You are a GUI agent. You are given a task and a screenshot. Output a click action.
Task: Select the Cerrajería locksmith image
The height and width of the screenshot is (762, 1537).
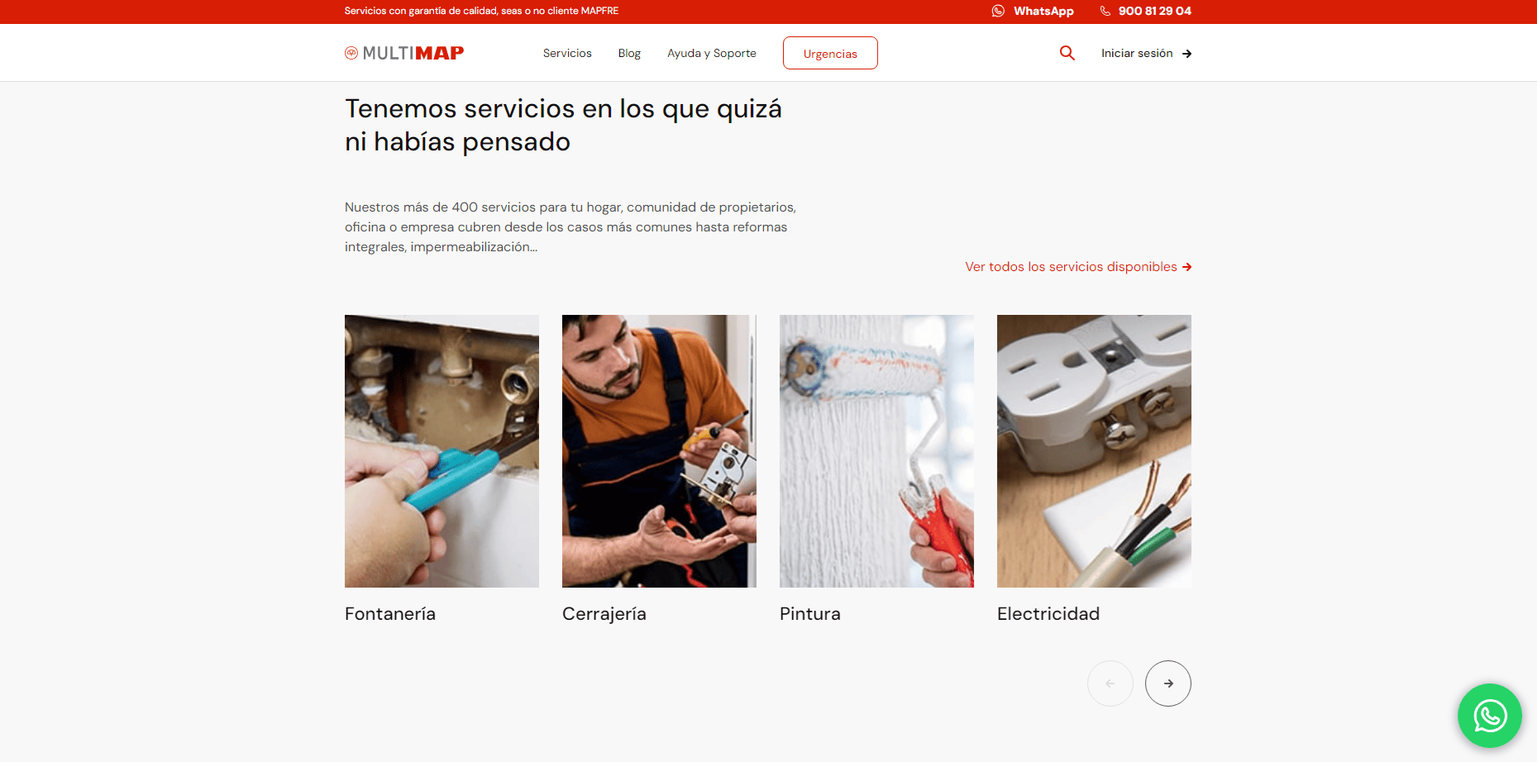point(659,451)
